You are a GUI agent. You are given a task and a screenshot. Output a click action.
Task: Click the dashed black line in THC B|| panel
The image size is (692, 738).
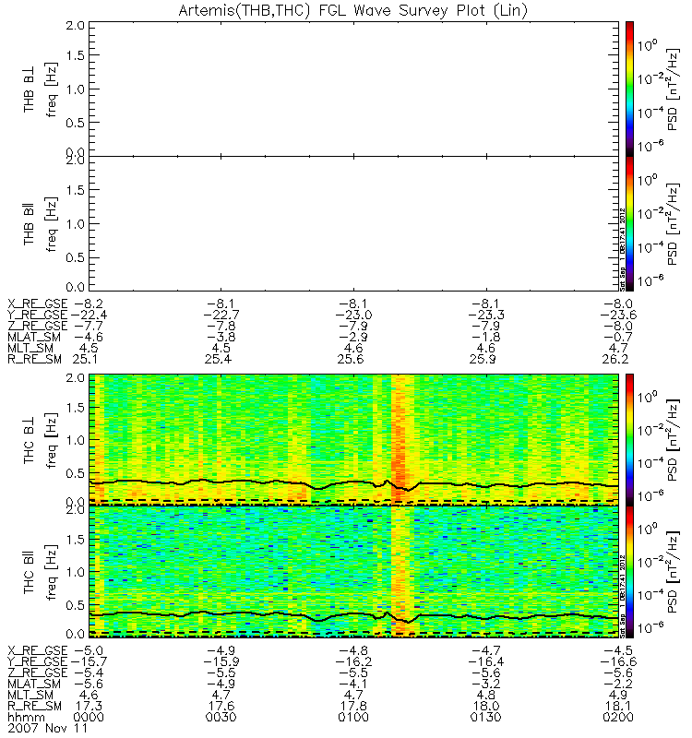(353, 633)
